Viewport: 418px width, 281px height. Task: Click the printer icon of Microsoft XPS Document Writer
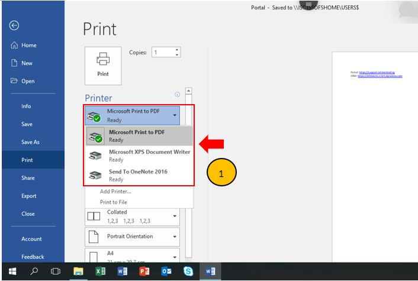pos(95,156)
